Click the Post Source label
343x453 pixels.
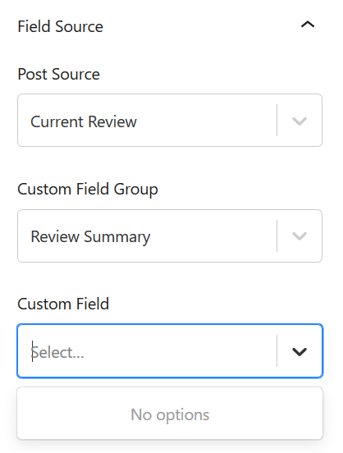pyautogui.click(x=58, y=74)
